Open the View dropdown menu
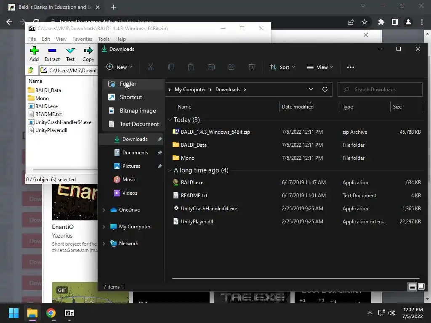This screenshot has height=323, width=431. point(320,67)
